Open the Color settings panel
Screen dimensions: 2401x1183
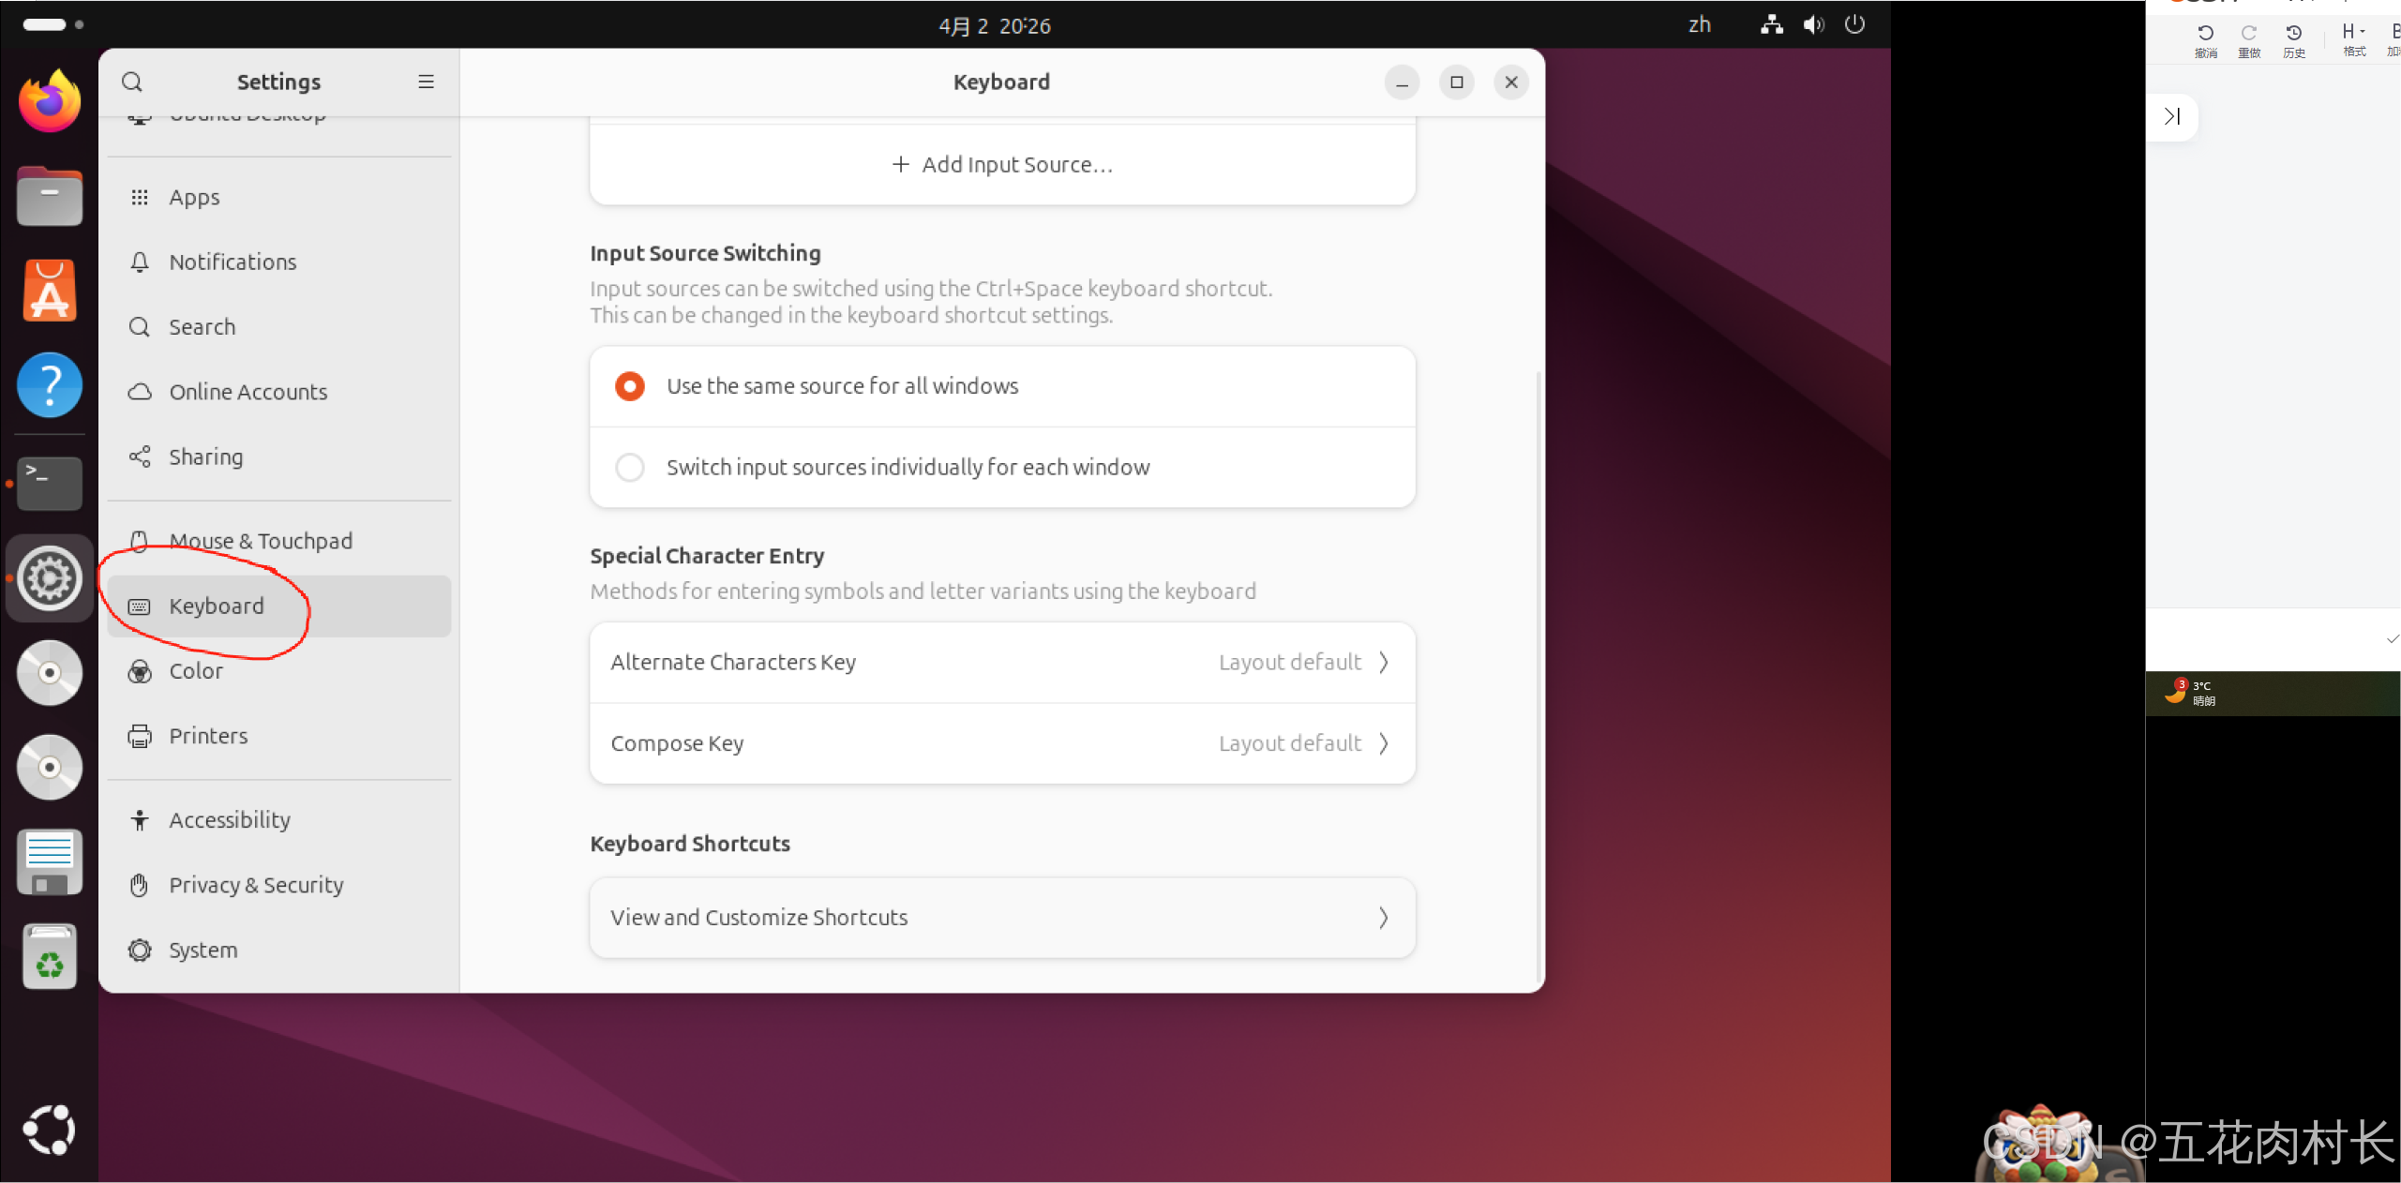coord(196,671)
